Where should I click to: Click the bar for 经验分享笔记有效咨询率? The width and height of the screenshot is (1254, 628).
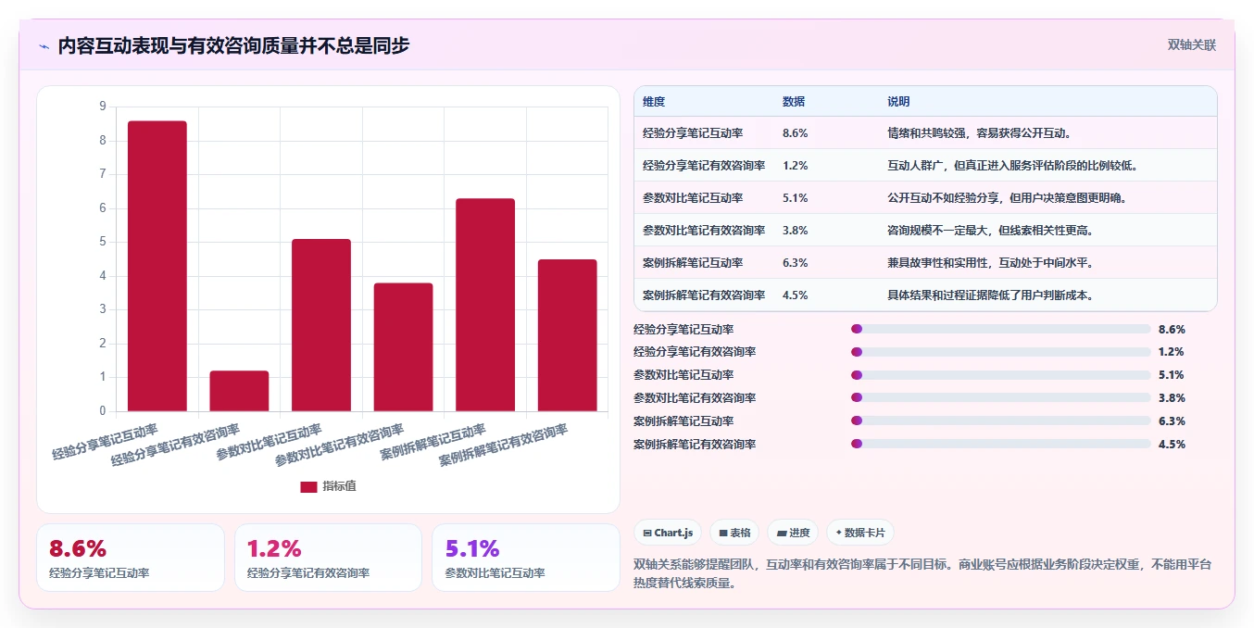(x=239, y=391)
